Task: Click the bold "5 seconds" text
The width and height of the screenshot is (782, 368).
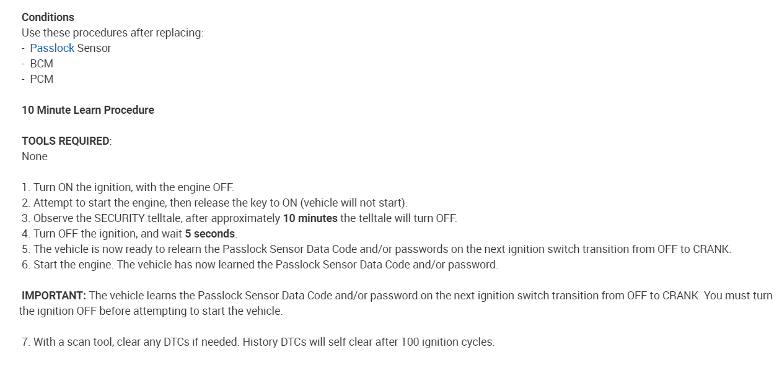Action: click(209, 234)
